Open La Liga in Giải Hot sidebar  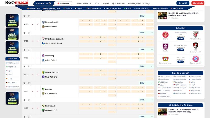[10, 79]
